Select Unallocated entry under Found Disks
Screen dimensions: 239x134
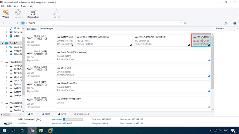[x=18, y=96]
